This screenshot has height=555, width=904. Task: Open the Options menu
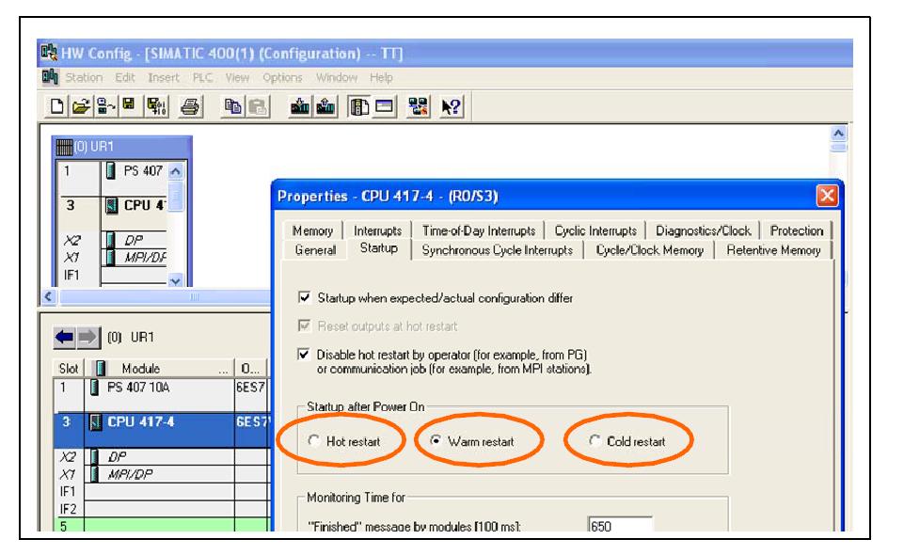click(282, 77)
